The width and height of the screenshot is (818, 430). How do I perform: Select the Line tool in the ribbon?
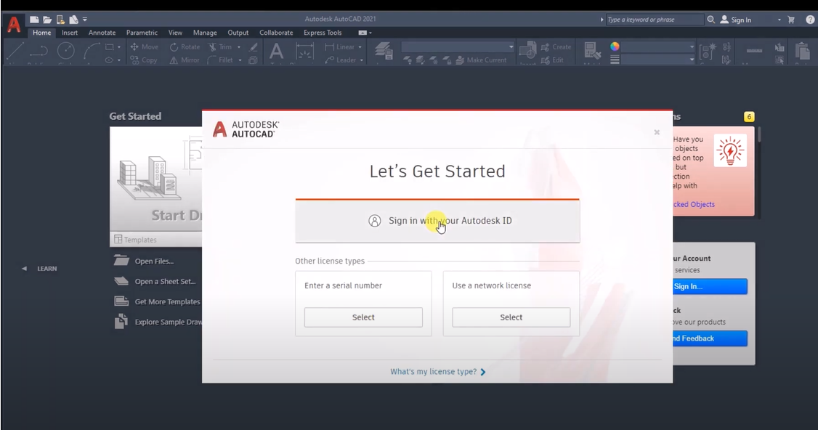(x=15, y=51)
